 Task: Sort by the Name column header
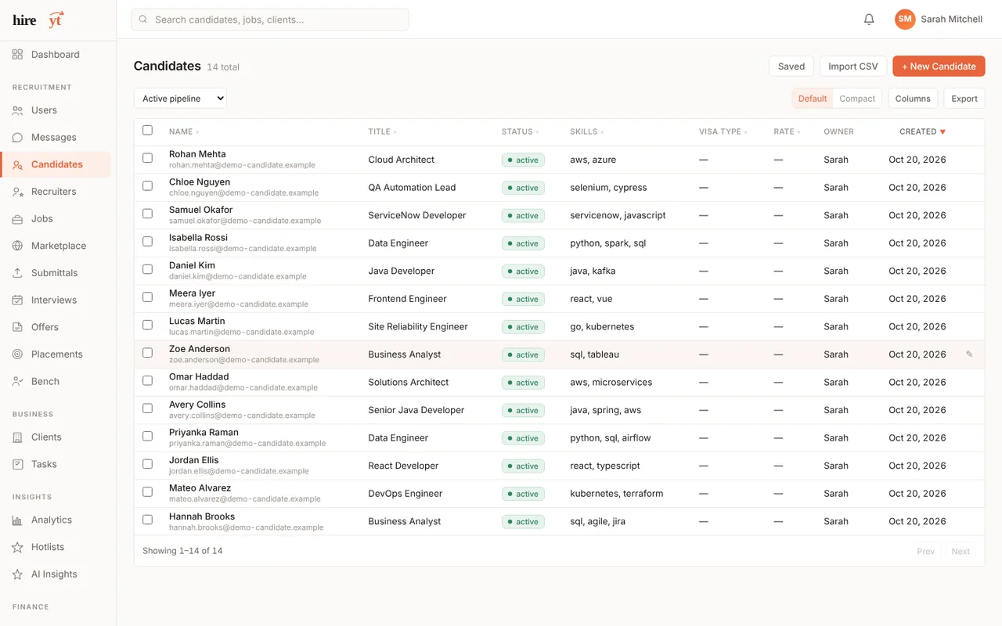(184, 132)
